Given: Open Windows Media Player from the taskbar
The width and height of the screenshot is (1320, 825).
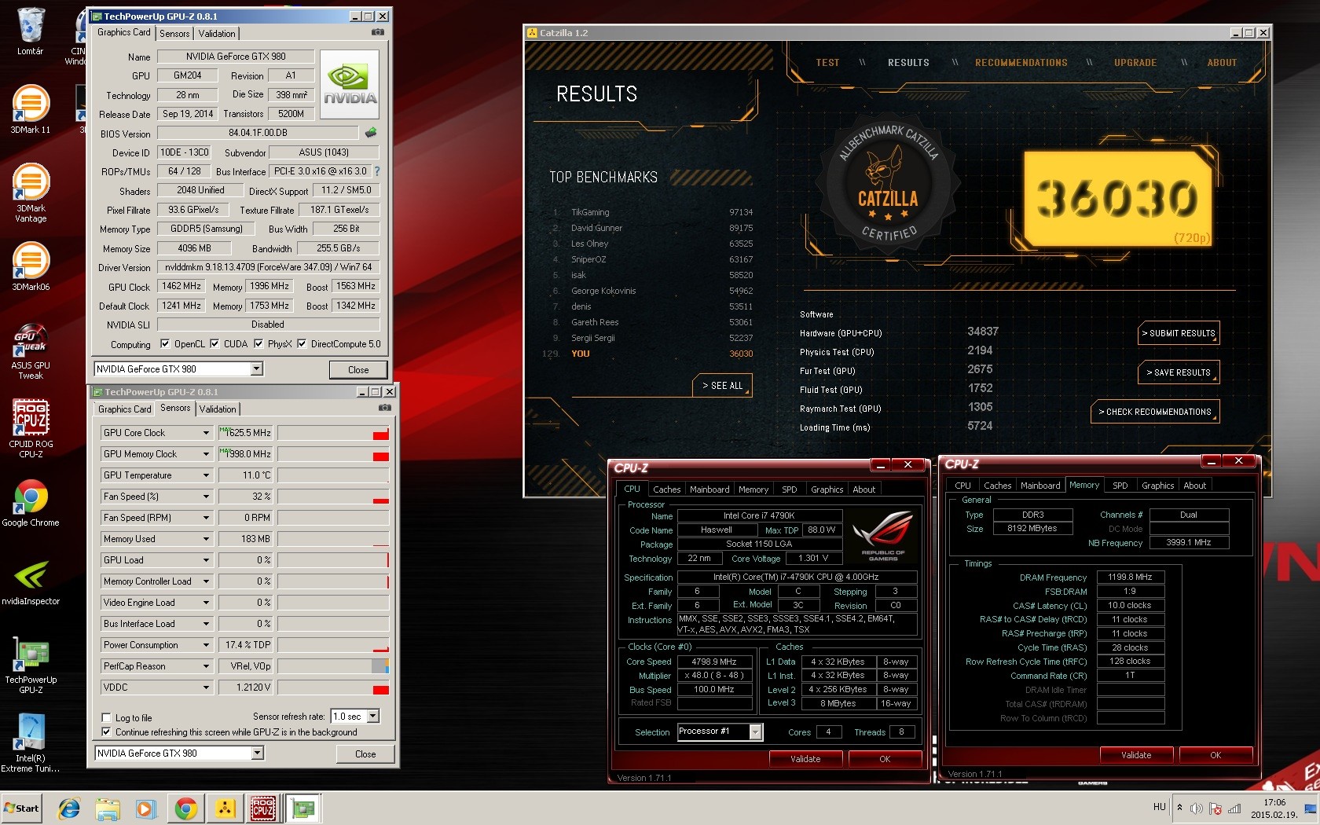Looking at the screenshot, I should [x=145, y=808].
